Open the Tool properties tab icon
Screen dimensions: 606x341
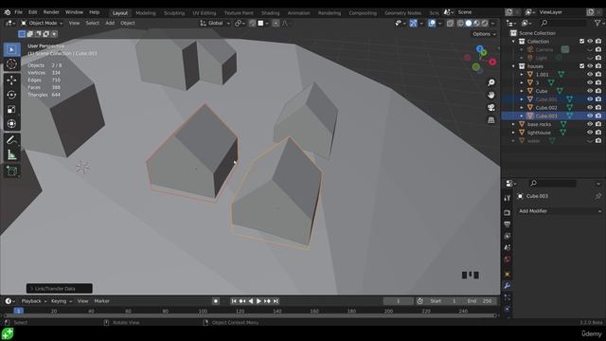[x=508, y=198]
